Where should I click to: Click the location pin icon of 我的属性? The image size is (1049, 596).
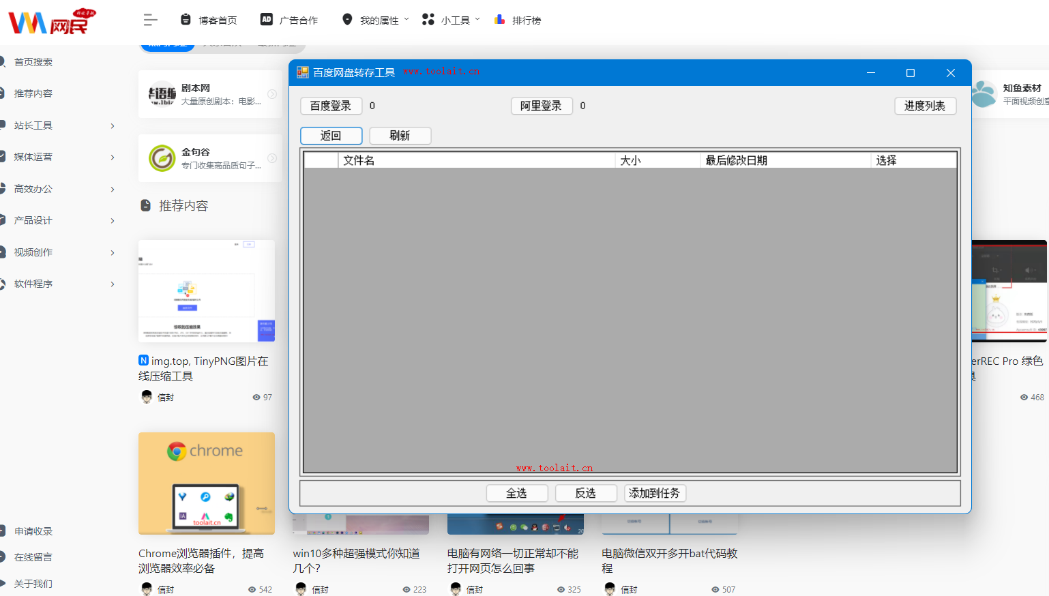pos(347,20)
